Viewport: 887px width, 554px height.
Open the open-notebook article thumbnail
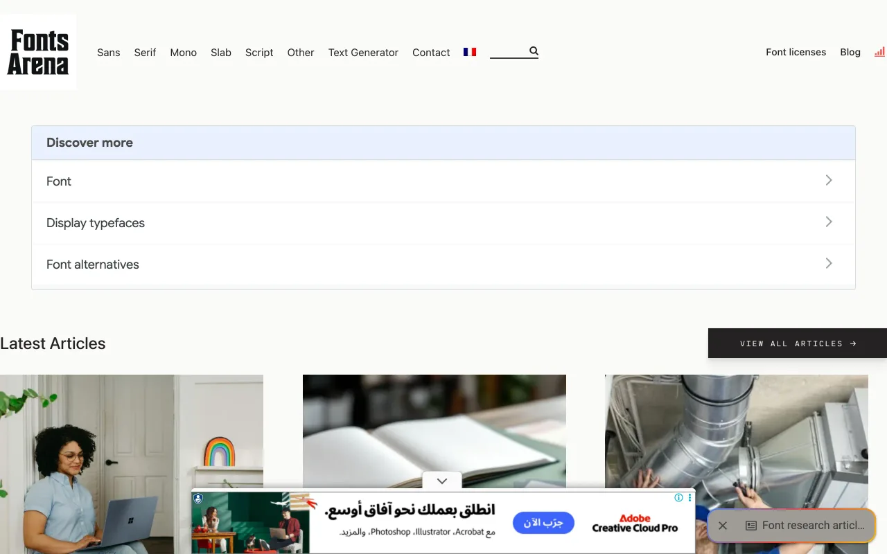click(434, 431)
